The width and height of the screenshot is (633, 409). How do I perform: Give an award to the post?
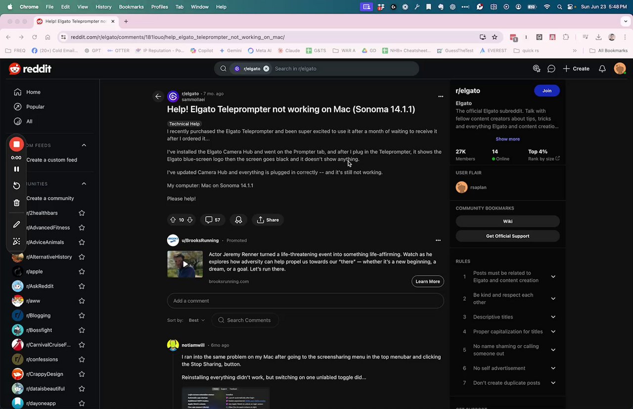click(238, 220)
